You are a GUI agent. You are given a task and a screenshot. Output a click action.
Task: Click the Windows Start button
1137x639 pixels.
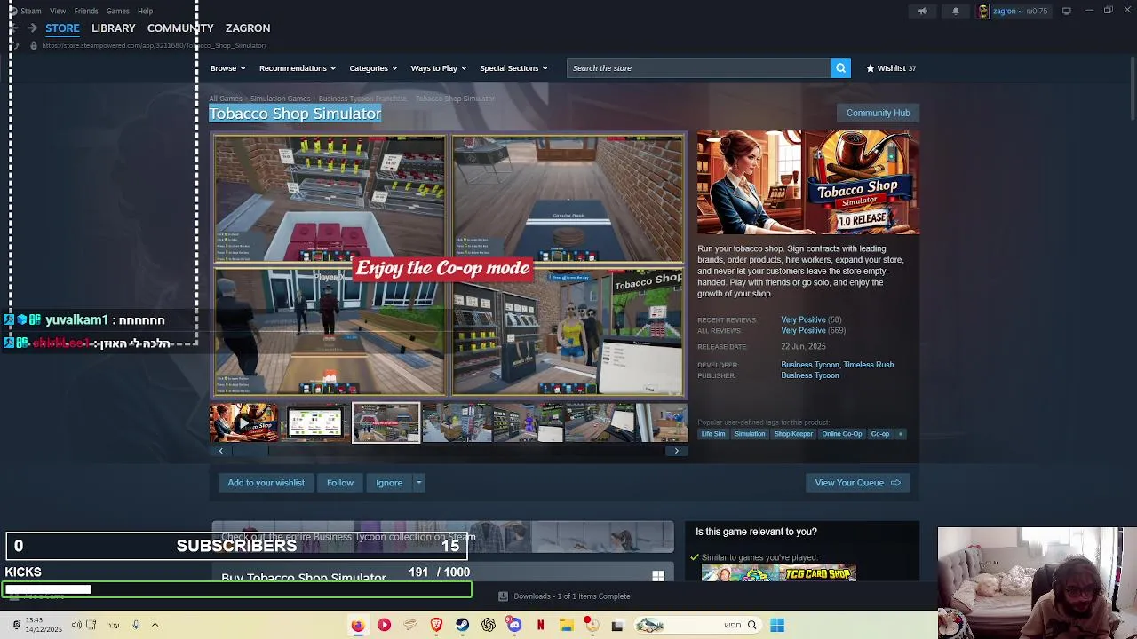(777, 625)
